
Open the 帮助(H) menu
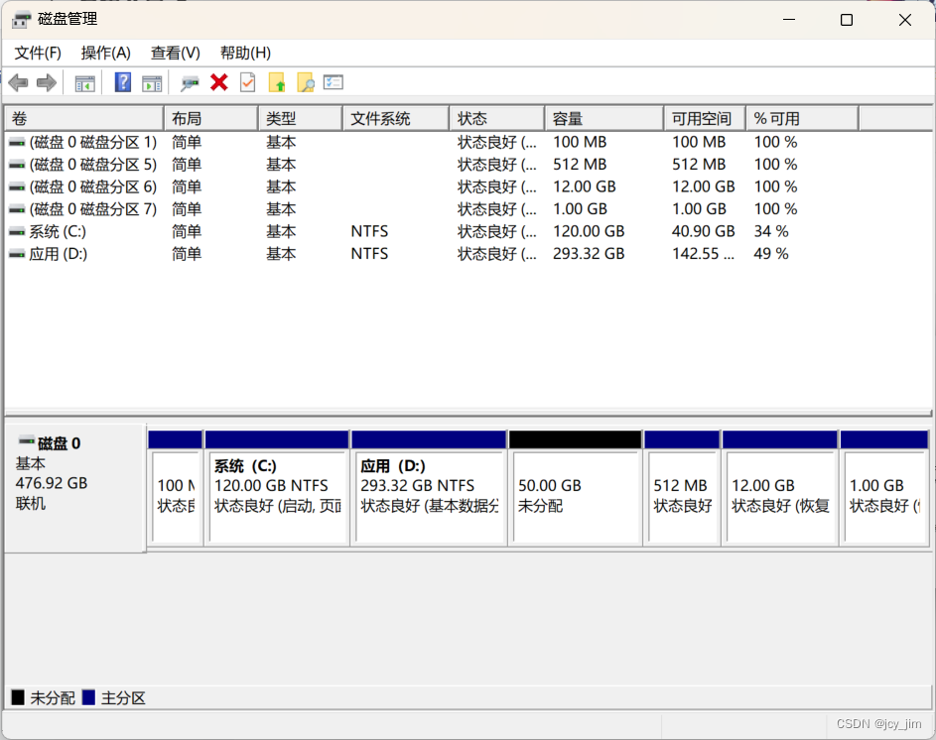245,54
